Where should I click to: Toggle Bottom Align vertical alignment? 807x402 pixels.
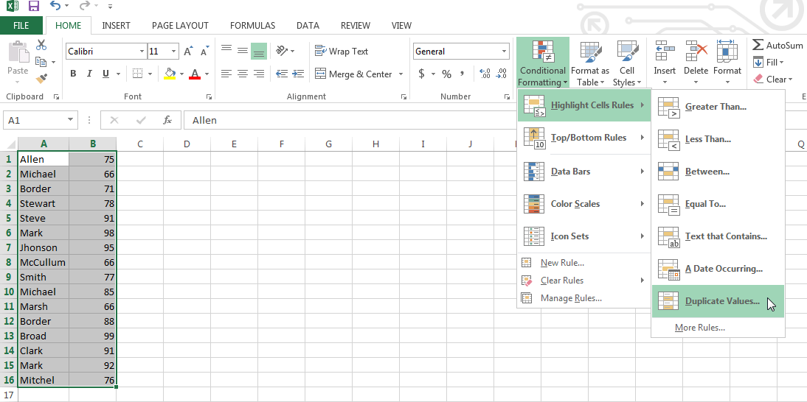[x=259, y=51]
